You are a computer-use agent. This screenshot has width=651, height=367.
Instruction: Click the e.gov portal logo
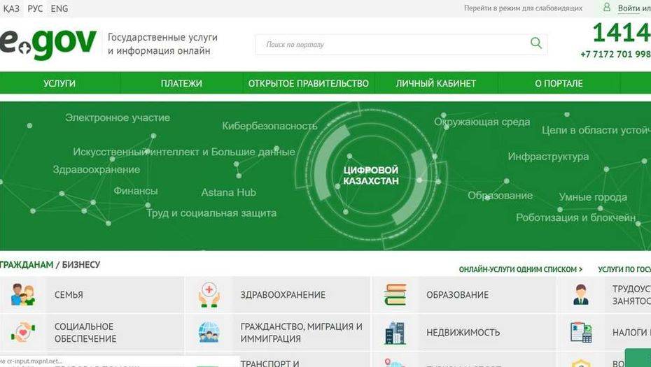(48, 43)
